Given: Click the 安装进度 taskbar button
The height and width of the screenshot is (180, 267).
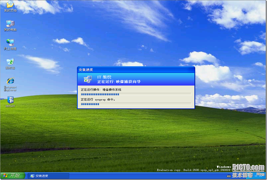Looking at the screenshot, I should pyautogui.click(x=48, y=176).
